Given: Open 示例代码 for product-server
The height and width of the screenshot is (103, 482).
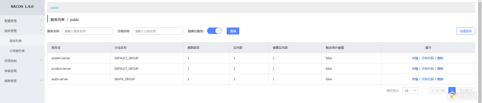Looking at the screenshot, I should pyautogui.click(x=427, y=69).
